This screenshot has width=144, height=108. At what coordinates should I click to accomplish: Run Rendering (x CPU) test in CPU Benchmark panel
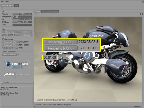click(10, 45)
